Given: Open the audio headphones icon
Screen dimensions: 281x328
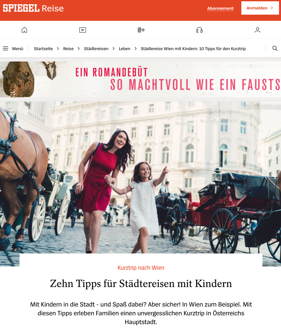Looking at the screenshot, I should (199, 30).
